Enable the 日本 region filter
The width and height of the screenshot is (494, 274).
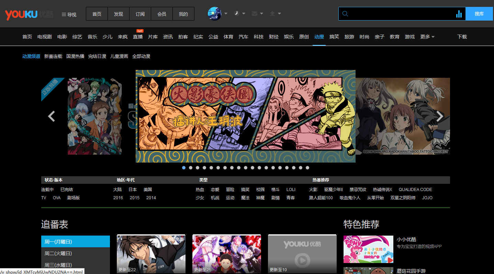tap(133, 189)
